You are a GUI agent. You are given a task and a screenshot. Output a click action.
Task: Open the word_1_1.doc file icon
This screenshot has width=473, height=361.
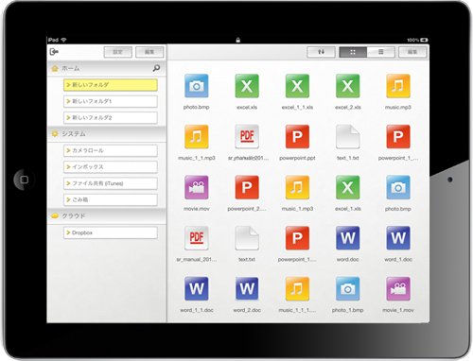point(197,289)
